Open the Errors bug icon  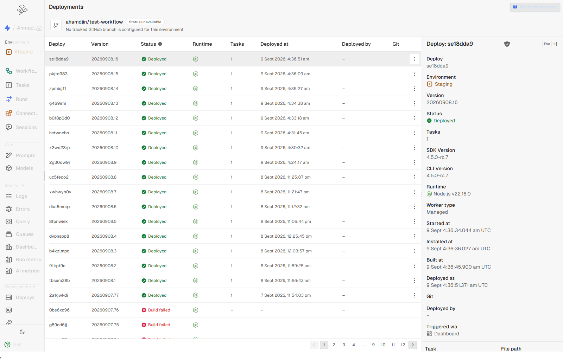click(9, 209)
